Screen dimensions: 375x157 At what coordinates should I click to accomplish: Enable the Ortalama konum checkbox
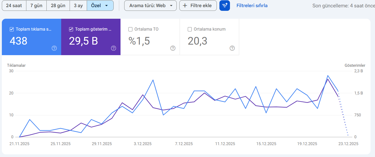tap(190, 29)
